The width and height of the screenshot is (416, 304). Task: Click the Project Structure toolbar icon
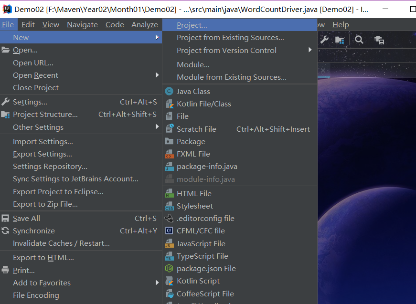(x=340, y=40)
